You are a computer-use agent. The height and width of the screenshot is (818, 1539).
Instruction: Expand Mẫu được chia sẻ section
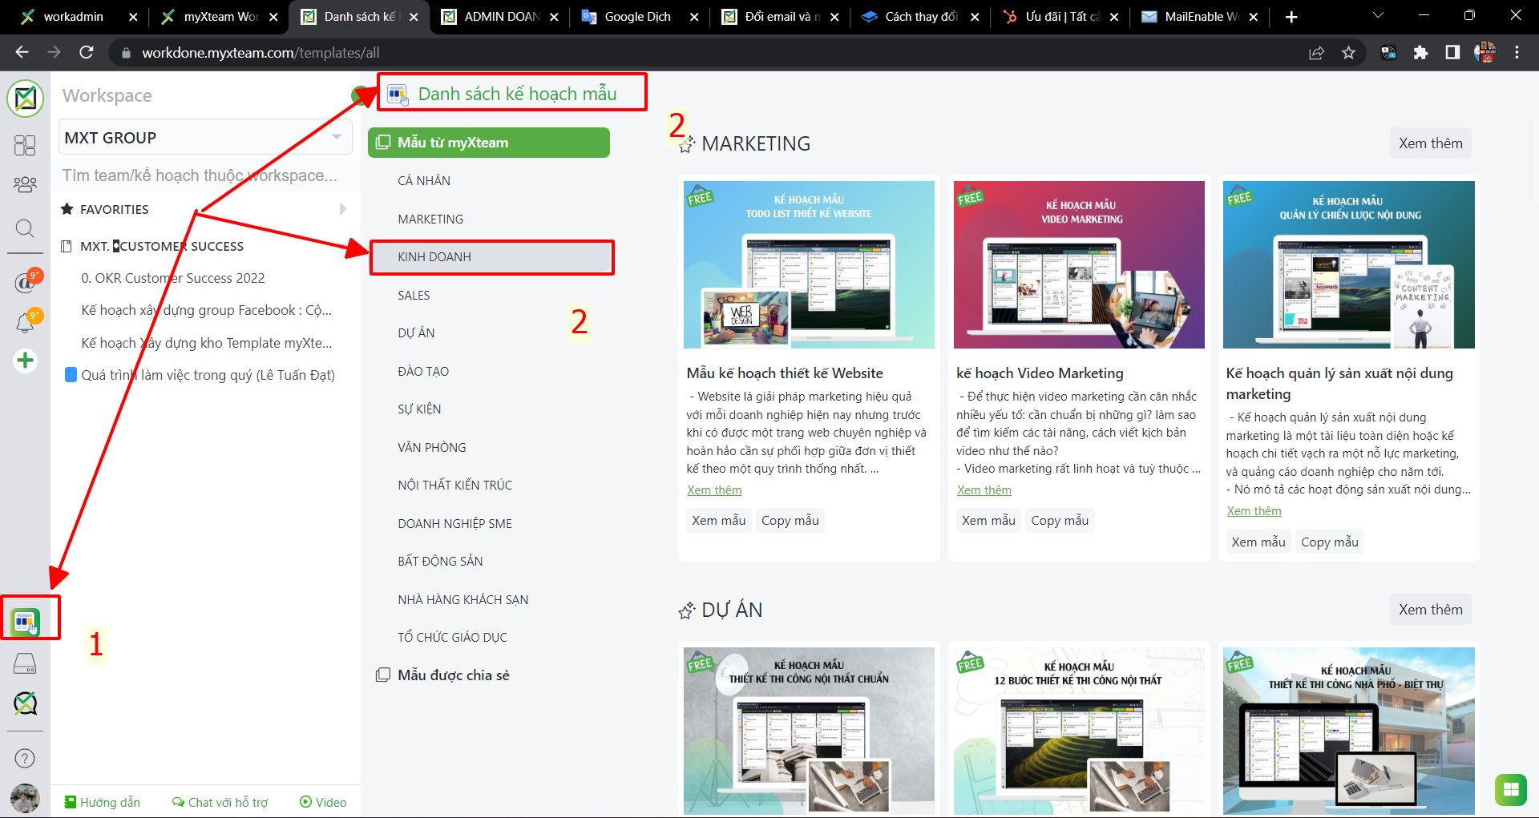[x=453, y=675]
